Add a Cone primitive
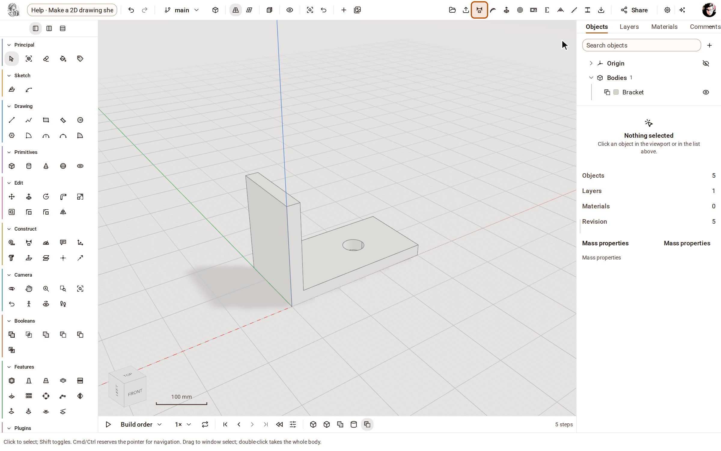The image size is (721, 451). point(46,166)
